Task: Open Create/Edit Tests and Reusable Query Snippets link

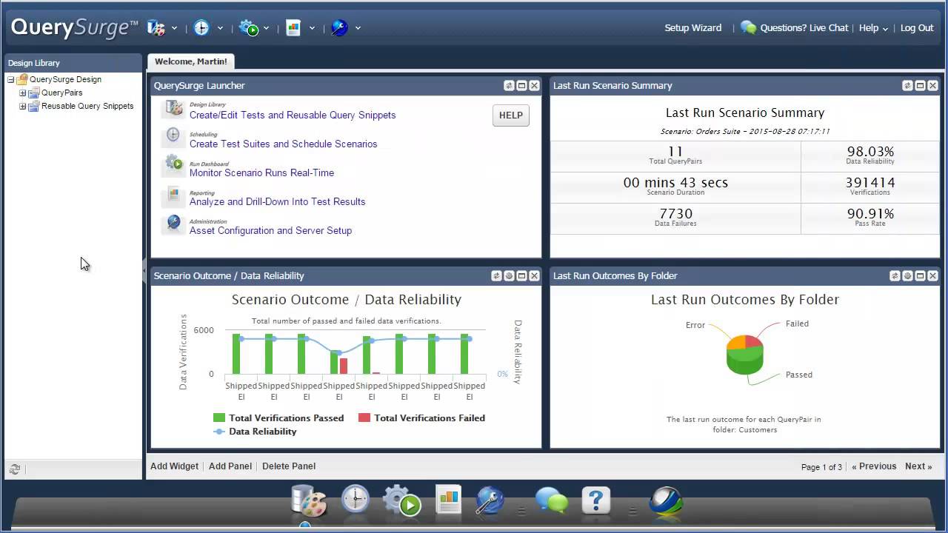Action: [x=293, y=115]
